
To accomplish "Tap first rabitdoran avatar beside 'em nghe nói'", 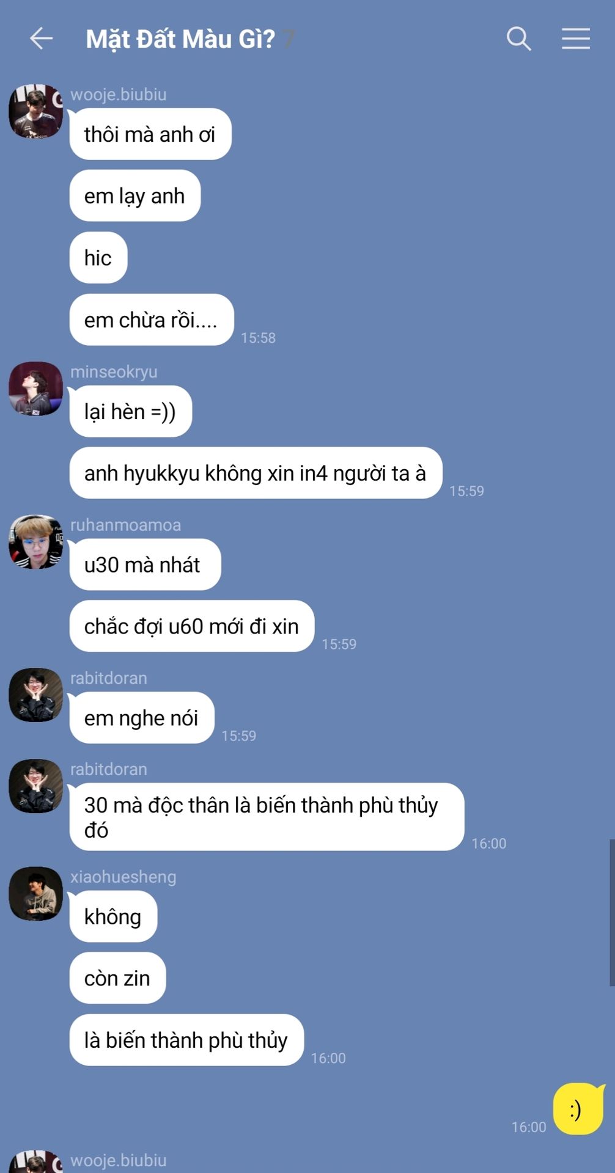I will pyautogui.click(x=35, y=695).
